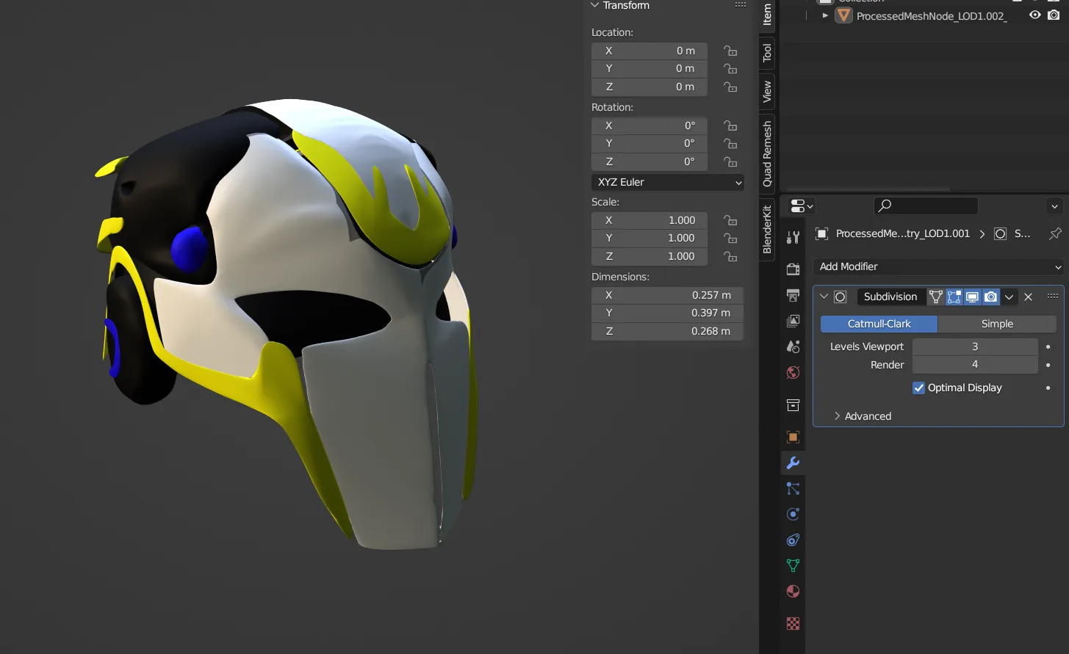Viewport: 1069px width, 654px height.
Task: Select the Simple subdivision type
Action: (x=997, y=324)
